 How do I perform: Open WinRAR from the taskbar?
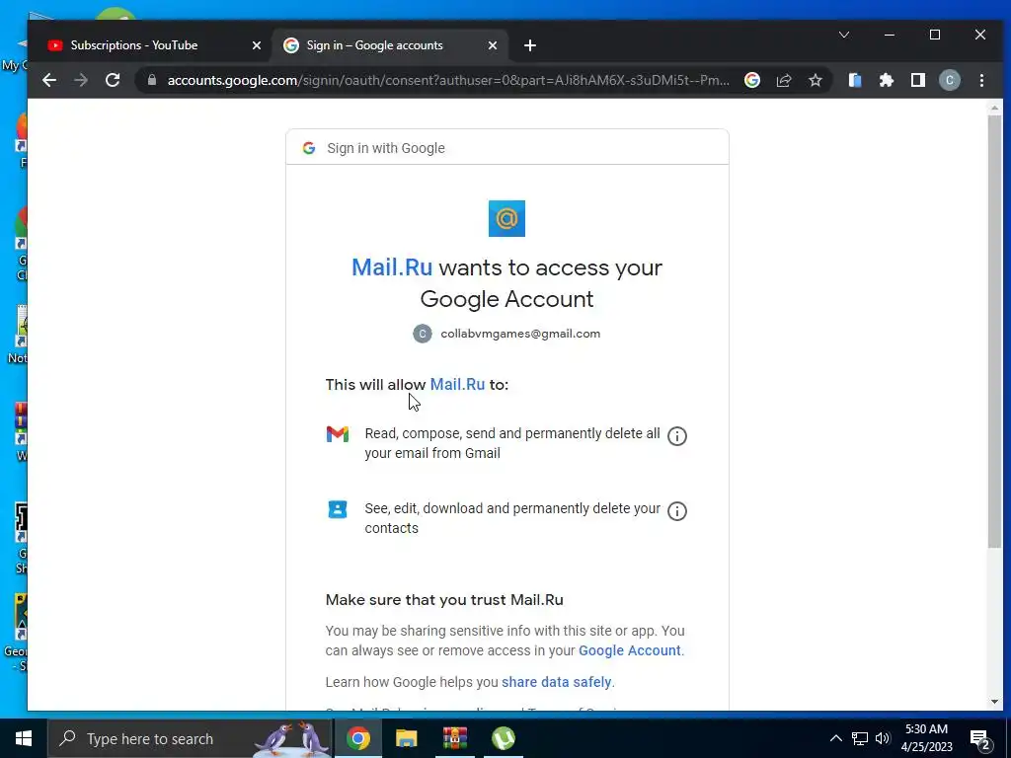coord(454,738)
